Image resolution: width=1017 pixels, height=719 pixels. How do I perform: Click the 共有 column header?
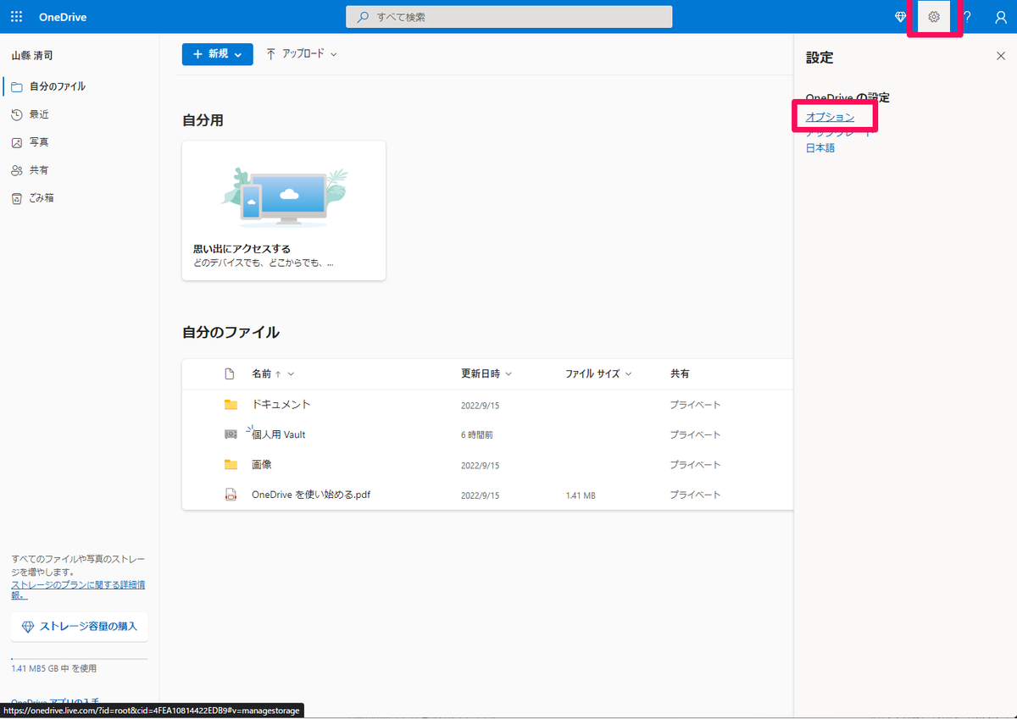coord(680,373)
